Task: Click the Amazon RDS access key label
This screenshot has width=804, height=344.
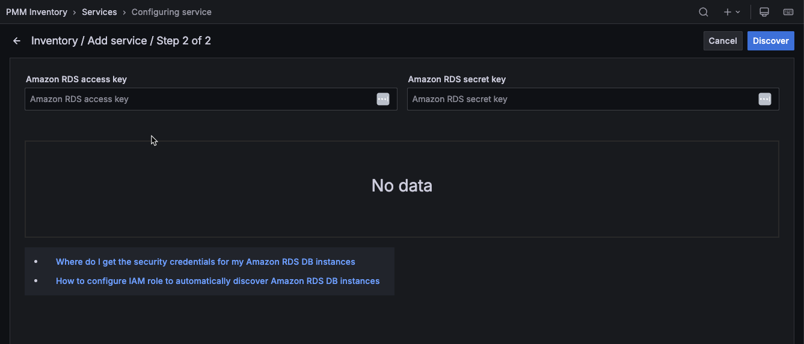Action: [x=76, y=79]
